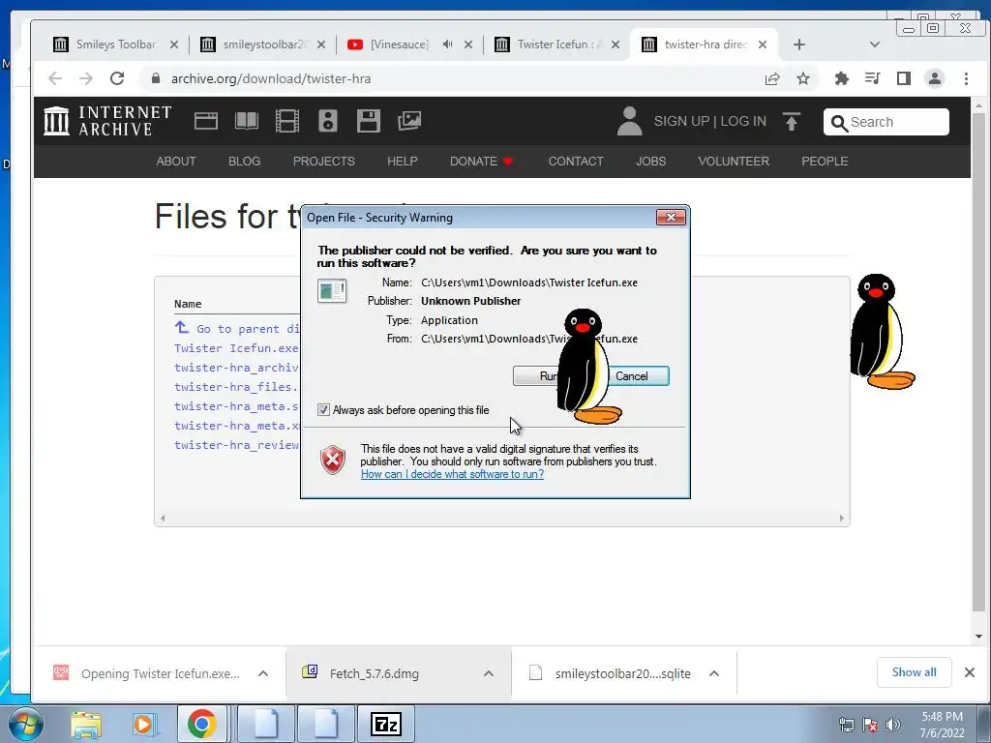Screen dimensions: 991x743
Task: Open the media control icon in Chrome toolbar
Action: (x=873, y=78)
